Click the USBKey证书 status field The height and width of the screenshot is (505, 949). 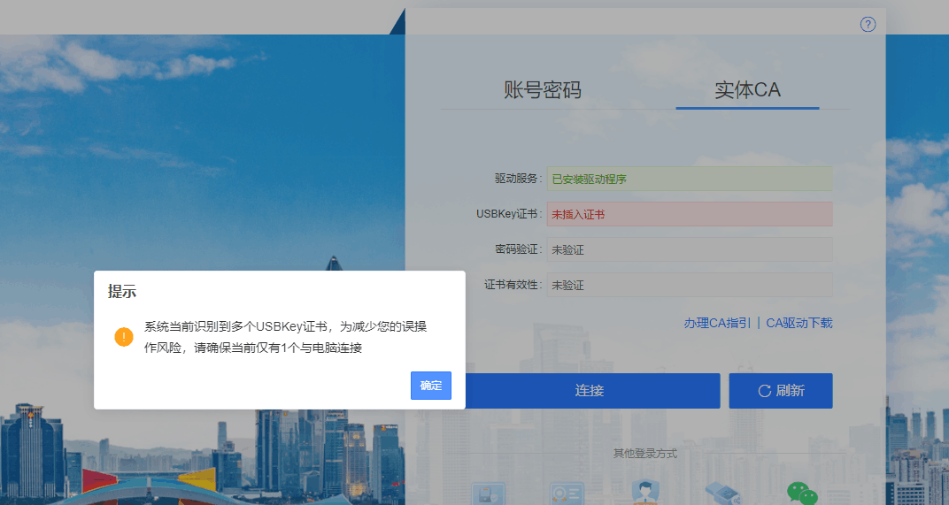tap(689, 214)
